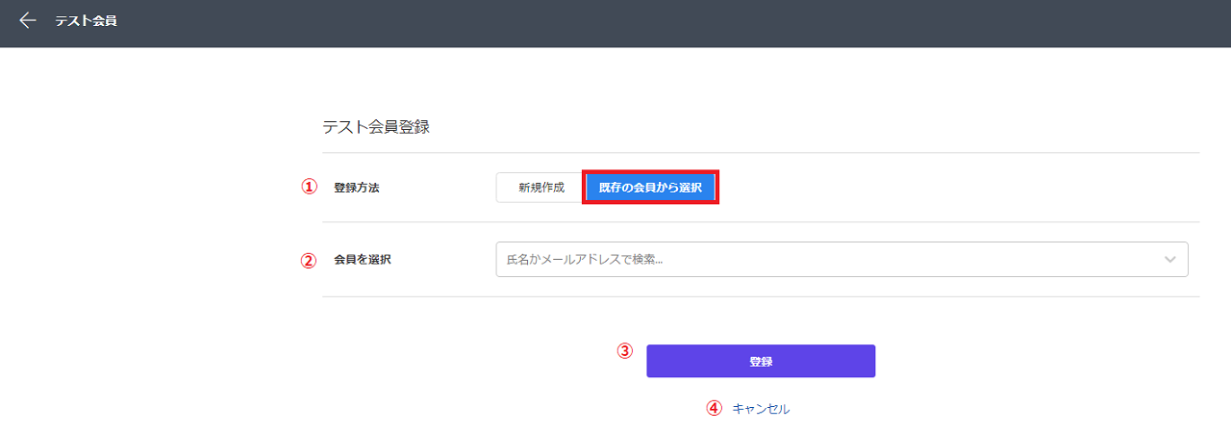Screen dimensions: 1231x433
Task: Click the キャンセル link
Action: click(761, 408)
